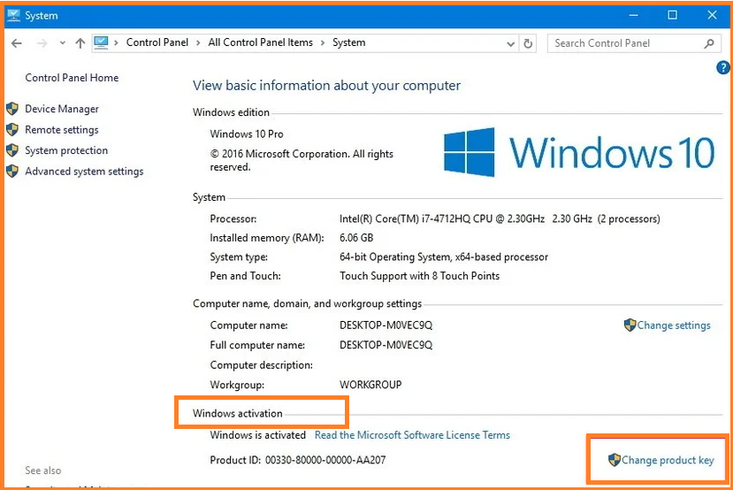Refresh the System page
The image size is (733, 490).
pos(528,43)
